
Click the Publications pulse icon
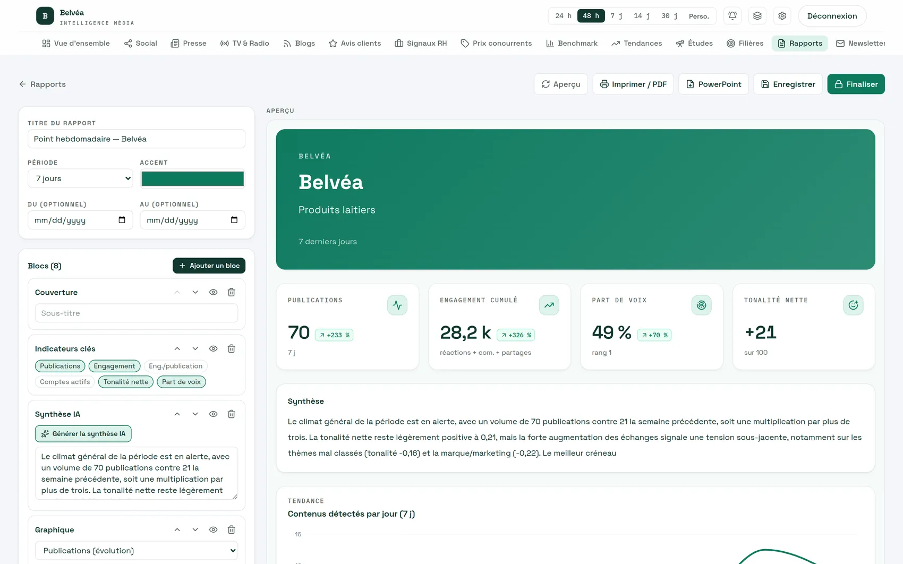coord(397,305)
